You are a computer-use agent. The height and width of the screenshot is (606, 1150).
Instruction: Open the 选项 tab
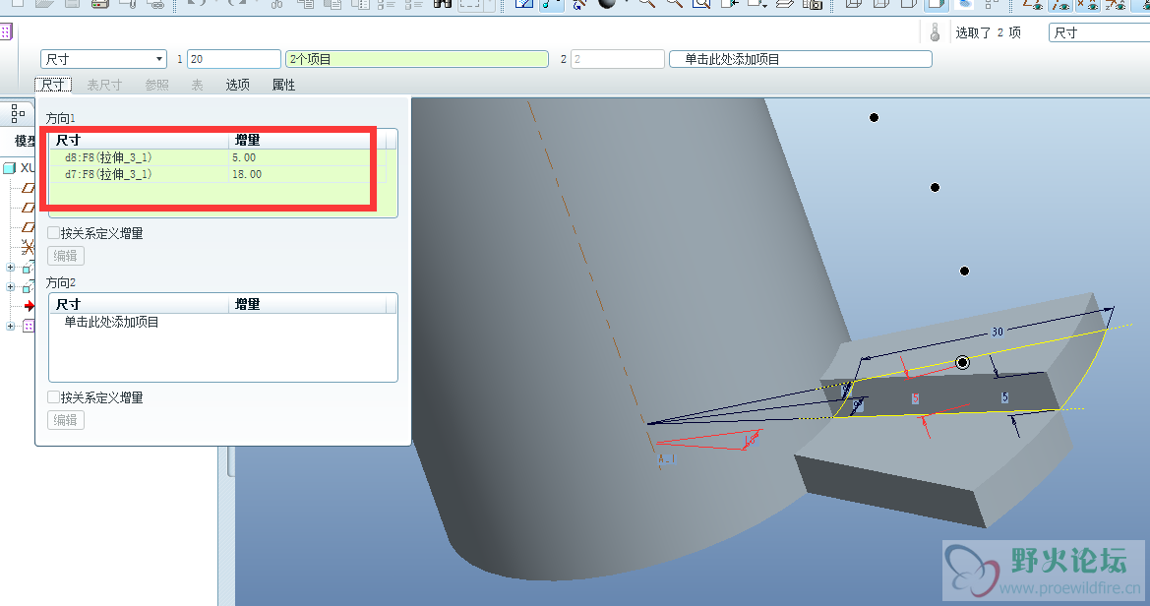coord(238,85)
